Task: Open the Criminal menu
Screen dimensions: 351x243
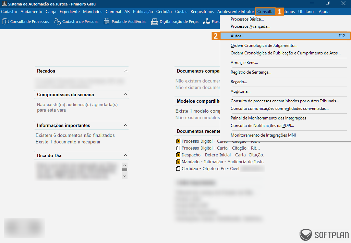Action: click(113, 12)
